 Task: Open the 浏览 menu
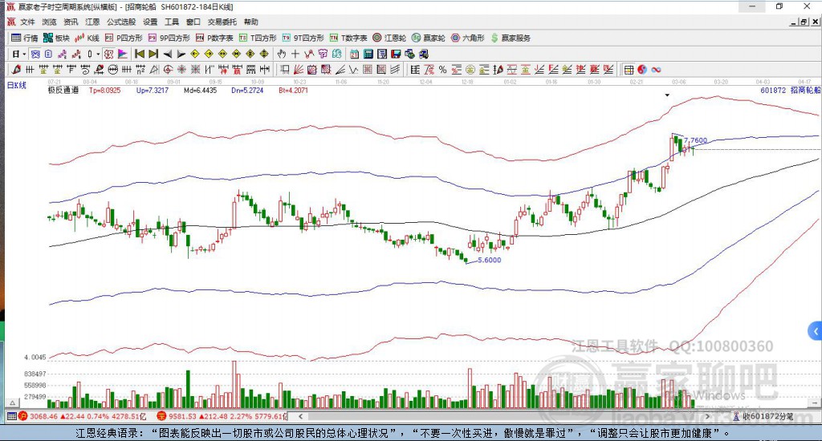click(49, 22)
